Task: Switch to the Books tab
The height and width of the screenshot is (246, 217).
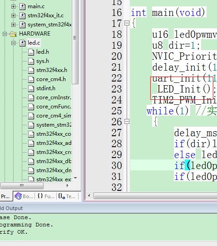Action: pos(24,196)
